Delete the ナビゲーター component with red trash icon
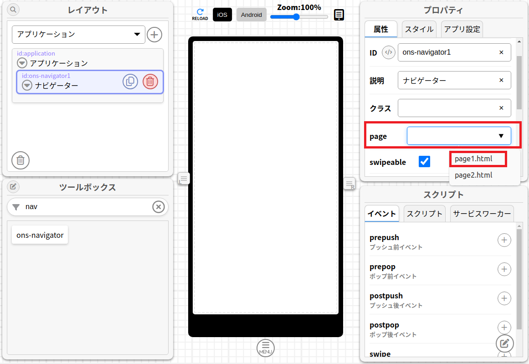The height and width of the screenshot is (364, 529). click(150, 81)
